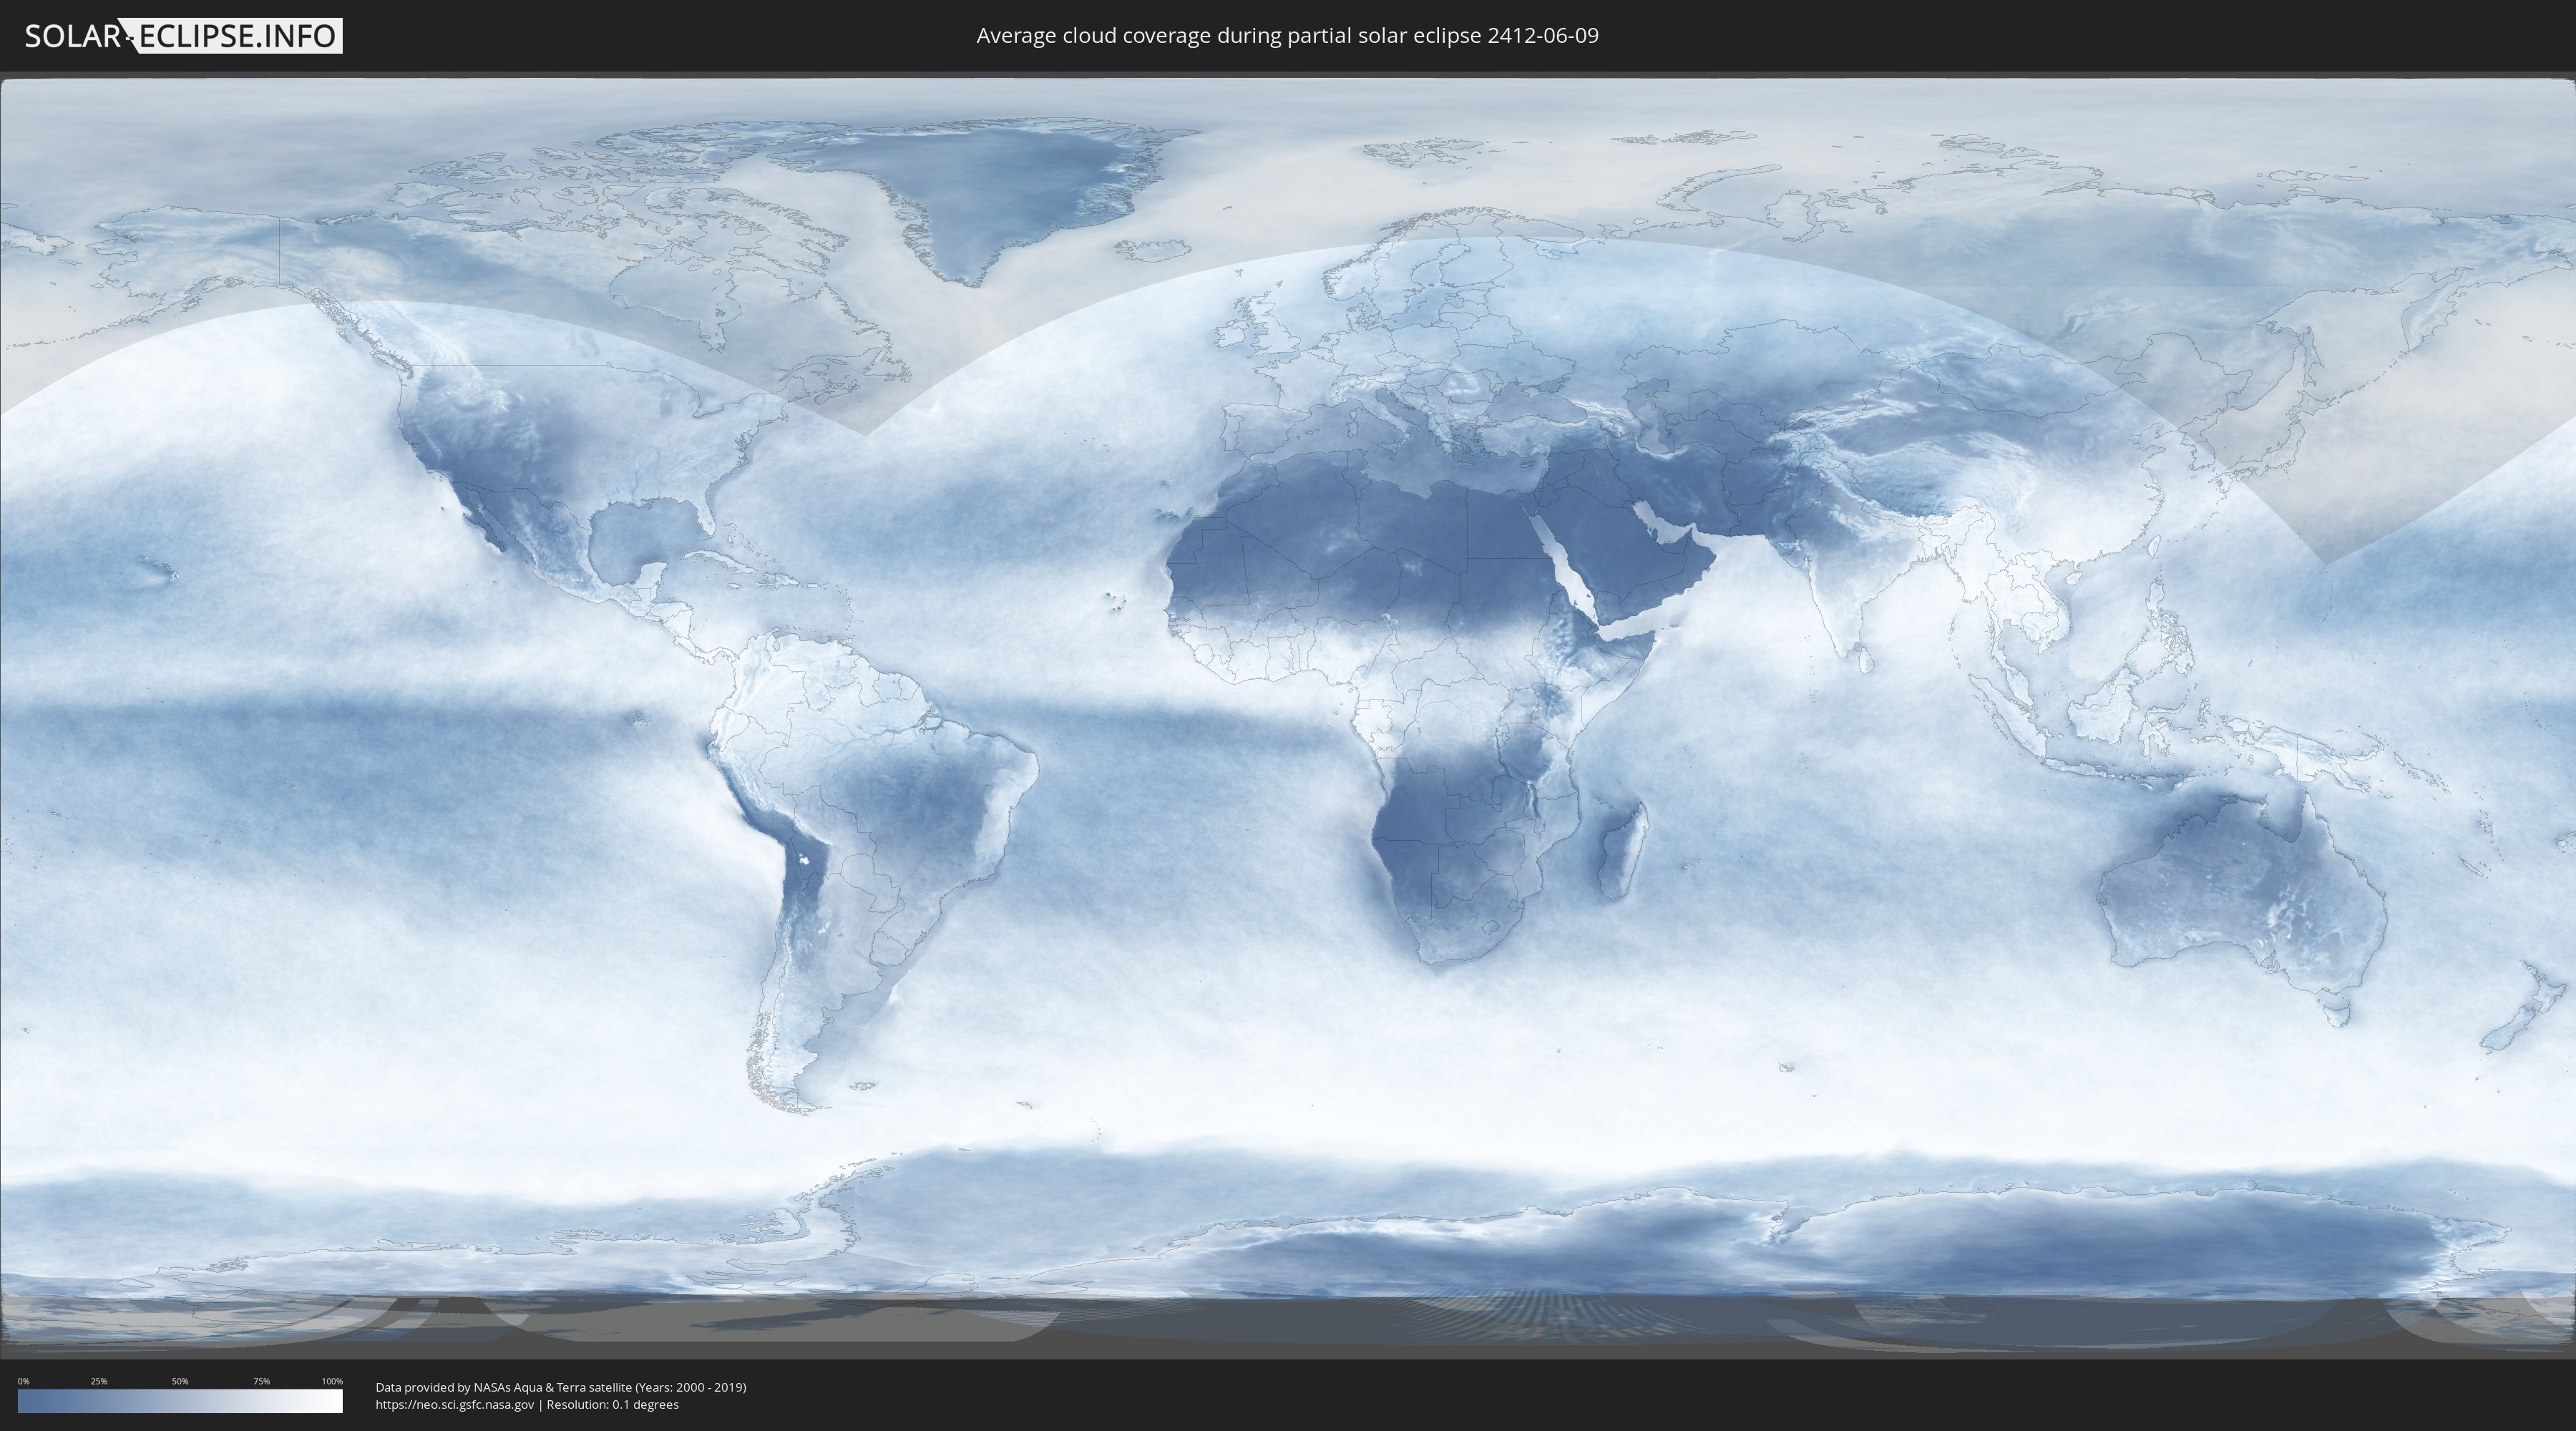Click the '75%' legend label

(261, 1381)
